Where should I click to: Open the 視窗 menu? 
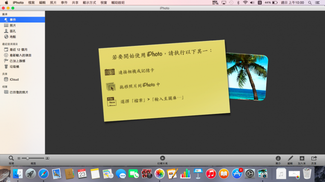[104, 3]
